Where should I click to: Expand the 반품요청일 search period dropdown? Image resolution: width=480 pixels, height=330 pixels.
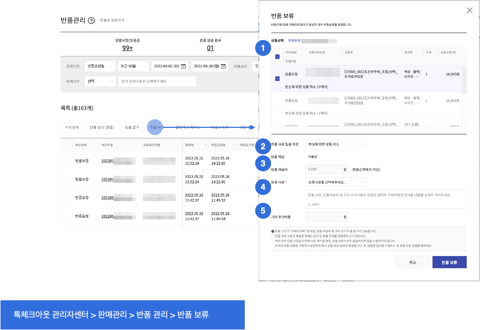tap(100, 66)
